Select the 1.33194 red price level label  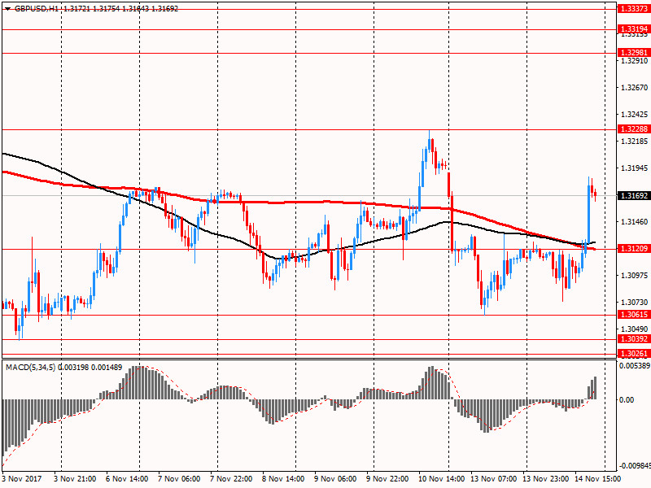pyautogui.click(x=634, y=29)
